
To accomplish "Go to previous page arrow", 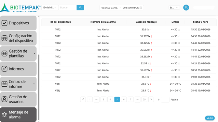I will point(83,99).
